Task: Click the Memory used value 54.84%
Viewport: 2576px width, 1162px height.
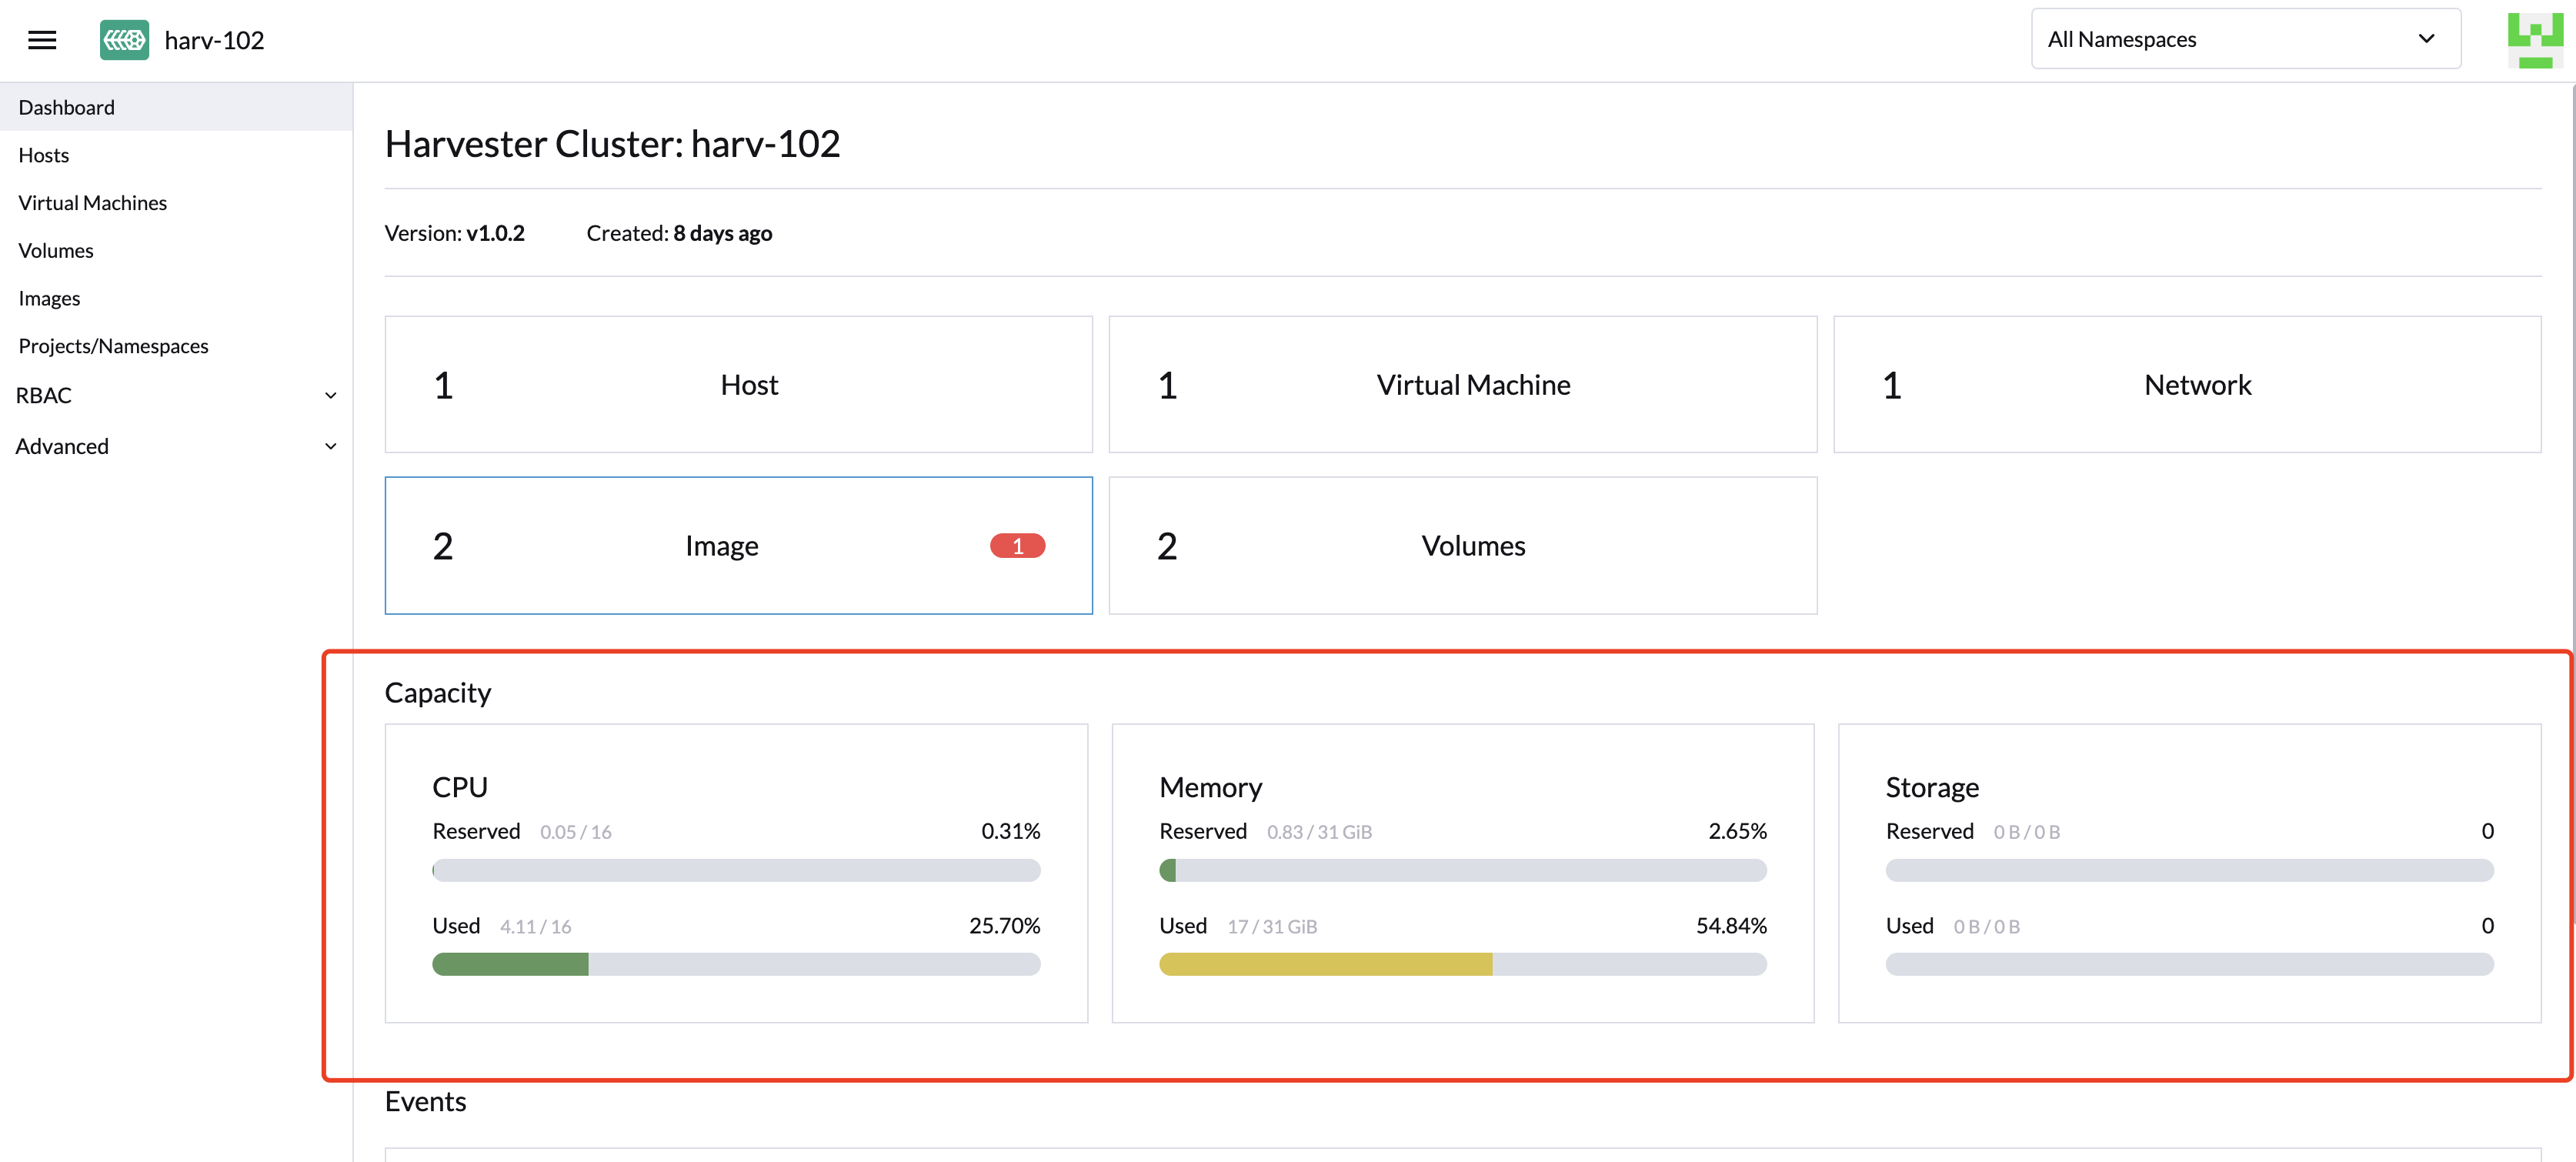Action: point(1731,926)
